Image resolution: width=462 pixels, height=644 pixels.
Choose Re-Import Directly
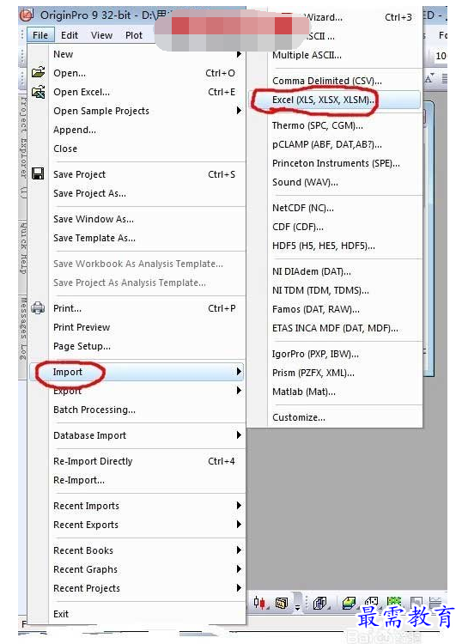click(x=137, y=461)
